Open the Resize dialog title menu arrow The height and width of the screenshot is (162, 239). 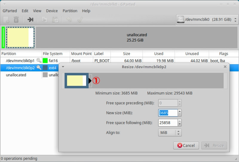[x=63, y=67]
